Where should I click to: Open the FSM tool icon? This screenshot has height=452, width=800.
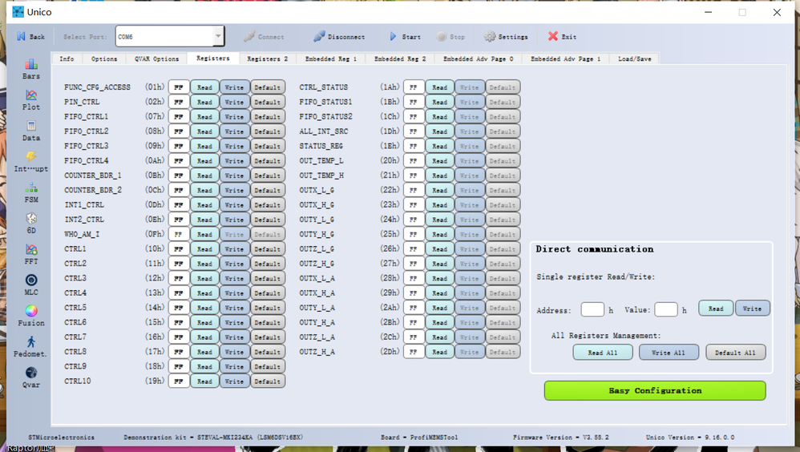[31, 188]
